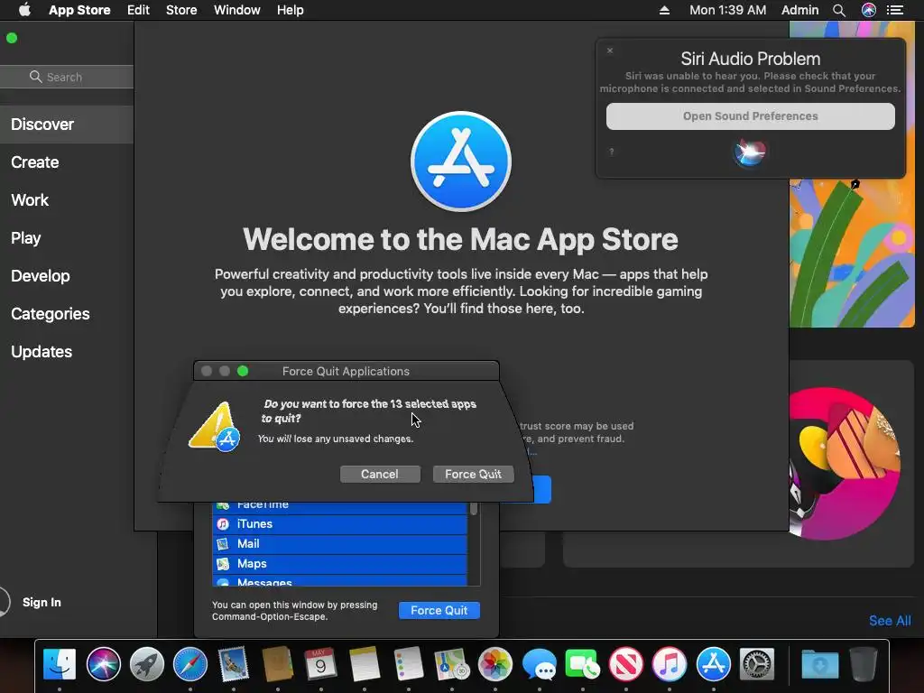Viewport: 924px width, 693px height.
Task: Click the eject icon in menu bar
Action: 664,10
